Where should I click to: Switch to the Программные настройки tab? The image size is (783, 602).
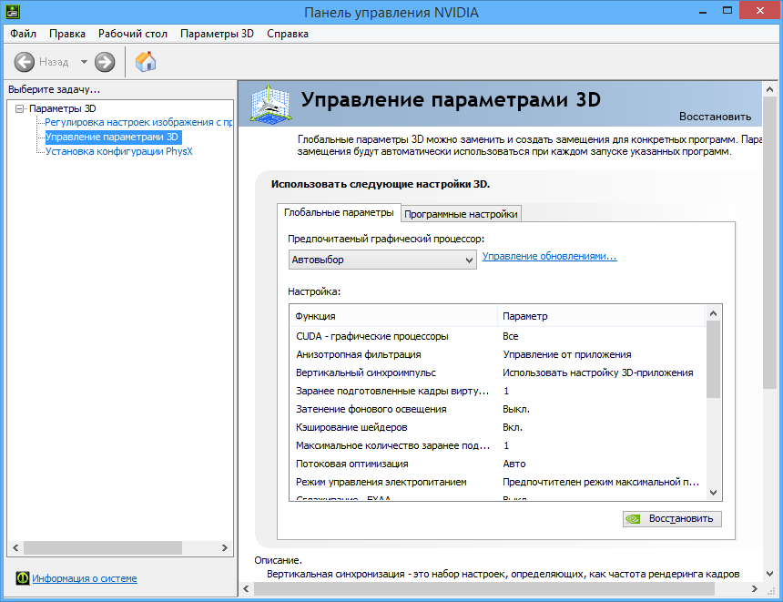(x=461, y=214)
